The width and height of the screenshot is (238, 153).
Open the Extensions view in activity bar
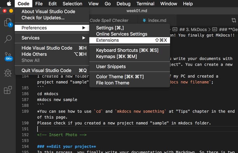pos(8,90)
